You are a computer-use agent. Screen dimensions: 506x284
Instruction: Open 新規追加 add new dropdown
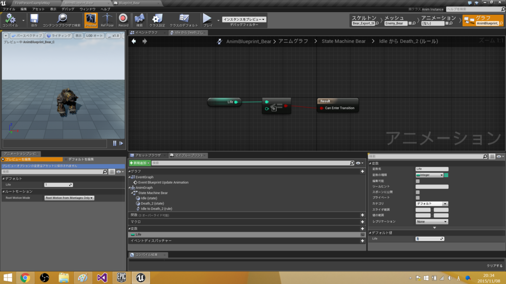(140, 163)
